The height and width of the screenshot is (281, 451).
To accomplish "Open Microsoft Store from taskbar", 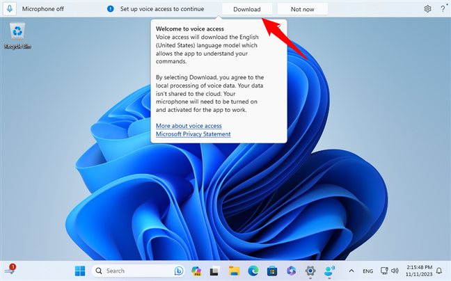I will [272, 271].
